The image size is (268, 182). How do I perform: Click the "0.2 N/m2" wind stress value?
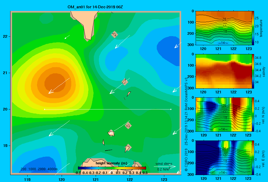tap(164, 169)
